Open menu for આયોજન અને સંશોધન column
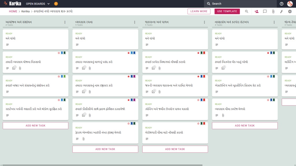 point(65,22)
